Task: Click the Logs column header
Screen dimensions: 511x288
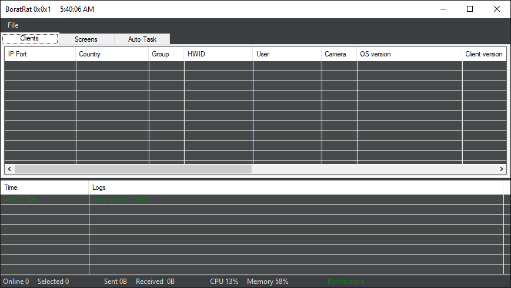Action: click(x=296, y=187)
